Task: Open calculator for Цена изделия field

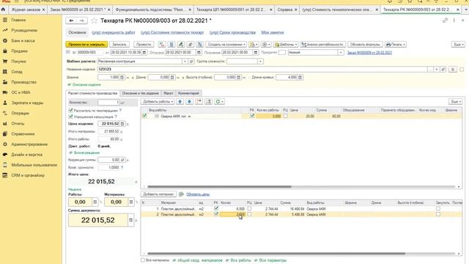Action: tap(122, 124)
